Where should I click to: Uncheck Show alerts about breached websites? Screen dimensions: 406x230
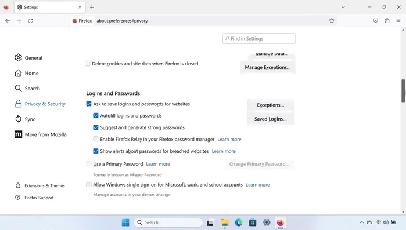96,151
